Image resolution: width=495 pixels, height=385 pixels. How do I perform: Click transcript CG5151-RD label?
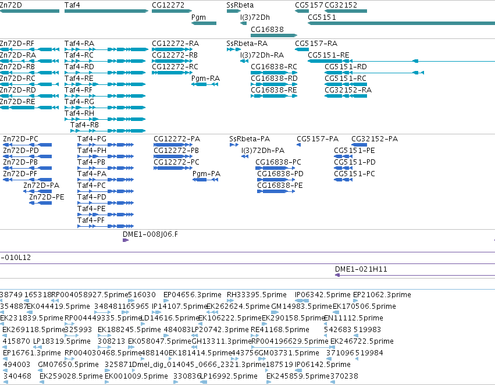346,67
